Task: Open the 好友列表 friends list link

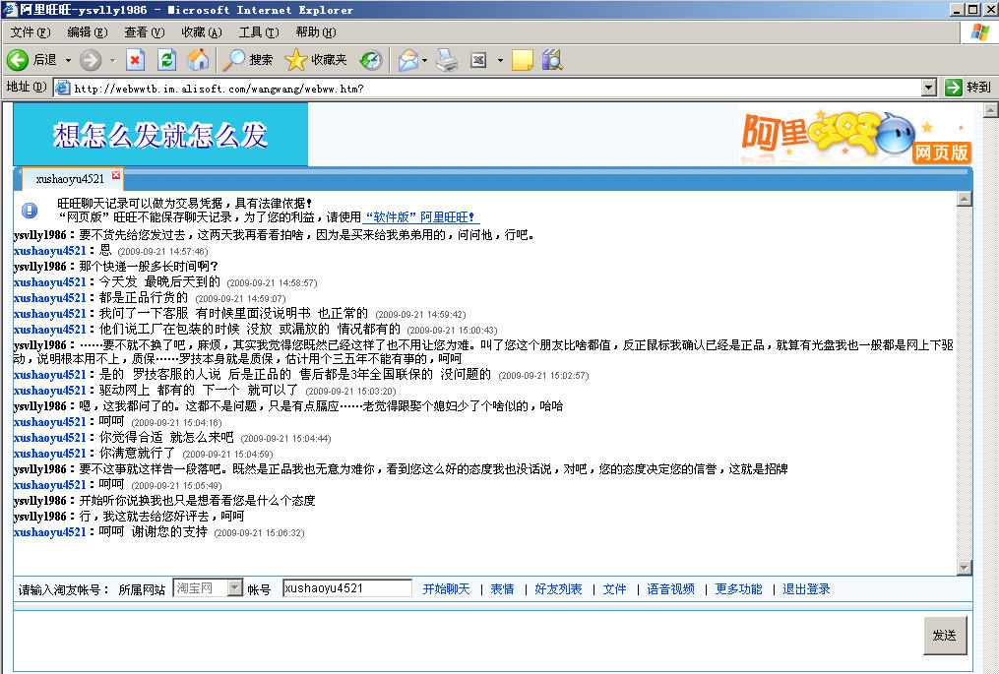Action: pyautogui.click(x=558, y=589)
